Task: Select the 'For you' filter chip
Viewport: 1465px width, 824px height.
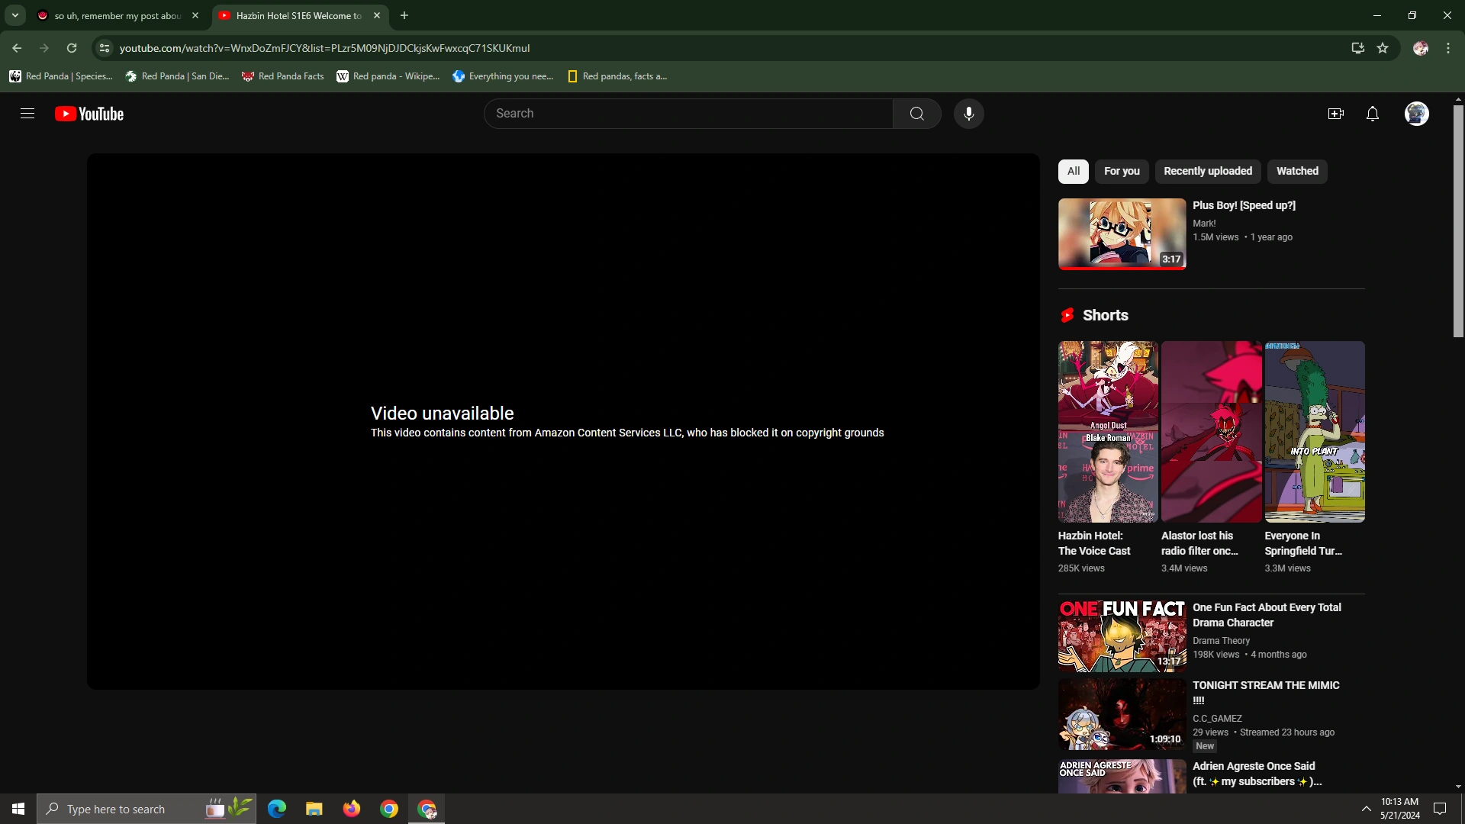Action: pyautogui.click(x=1121, y=171)
